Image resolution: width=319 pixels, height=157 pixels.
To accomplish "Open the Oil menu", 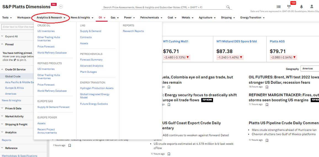I will tap(102, 17).
